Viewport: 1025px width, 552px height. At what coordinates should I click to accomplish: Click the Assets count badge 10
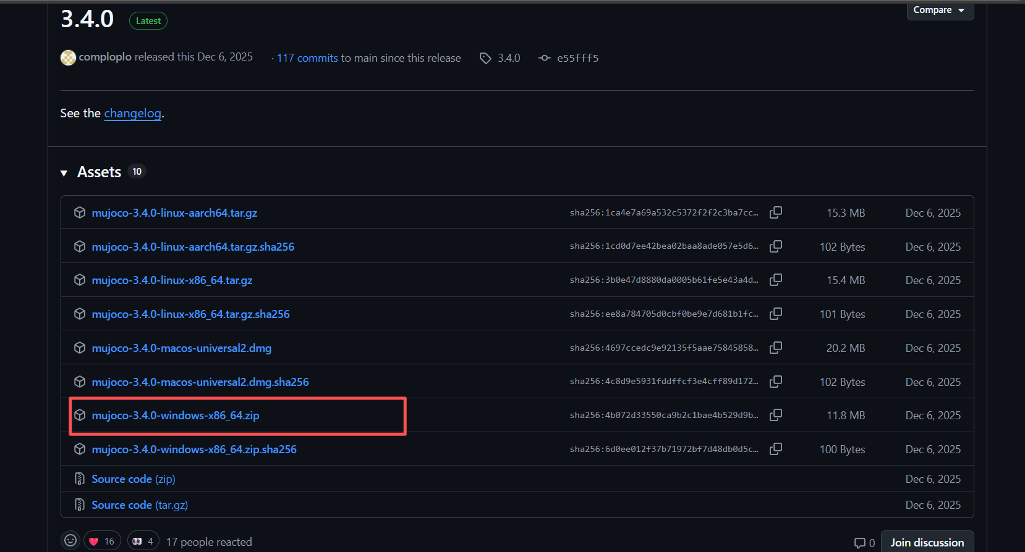(137, 172)
